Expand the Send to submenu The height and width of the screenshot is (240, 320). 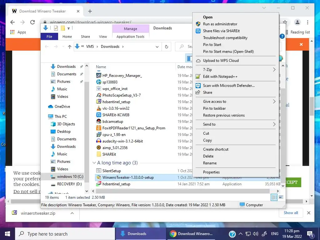coord(274,124)
